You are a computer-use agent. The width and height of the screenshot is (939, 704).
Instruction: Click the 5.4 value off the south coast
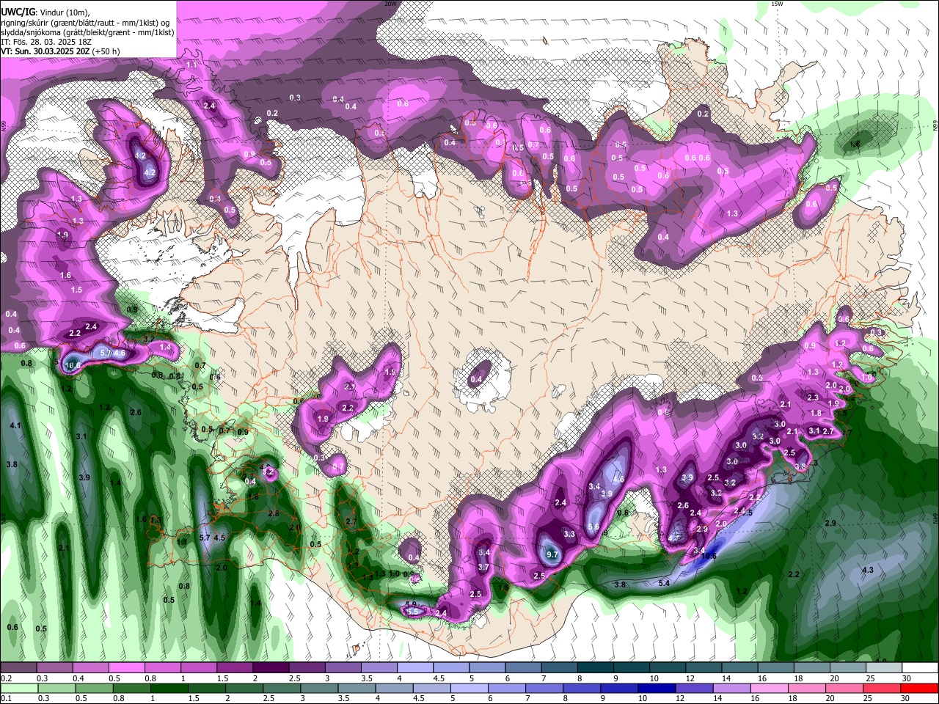point(664,583)
